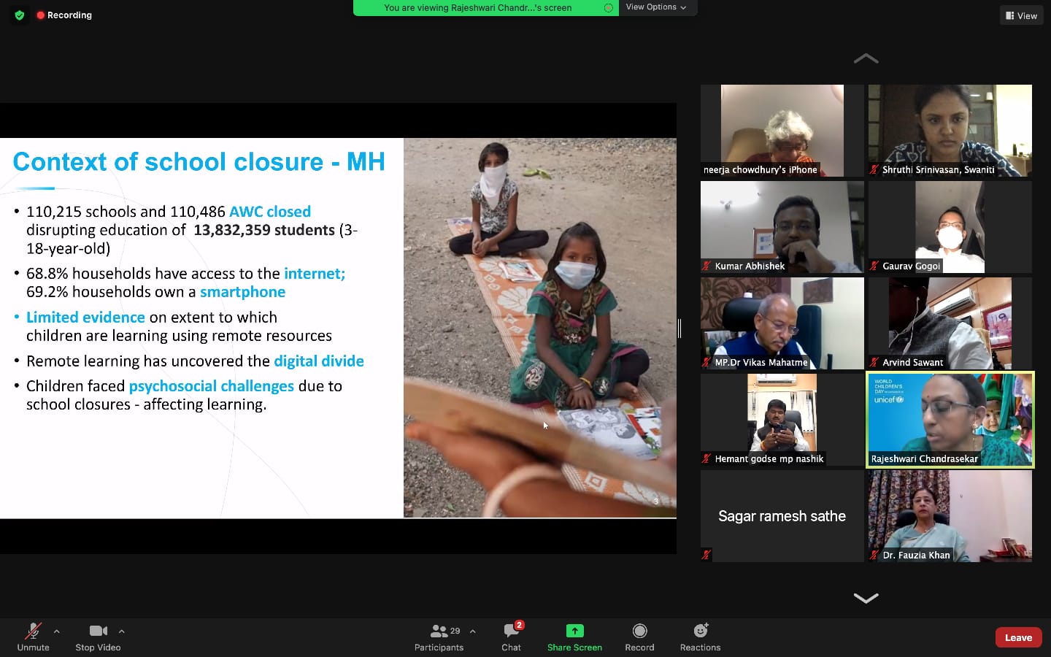Open View Options dropdown

click(656, 7)
